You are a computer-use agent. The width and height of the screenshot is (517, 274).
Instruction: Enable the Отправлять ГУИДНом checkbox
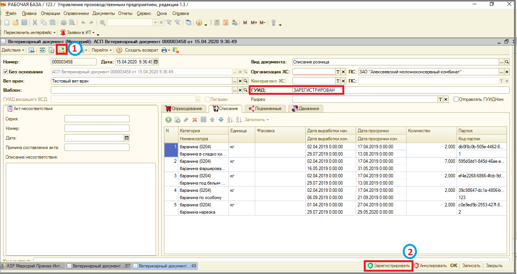point(456,99)
